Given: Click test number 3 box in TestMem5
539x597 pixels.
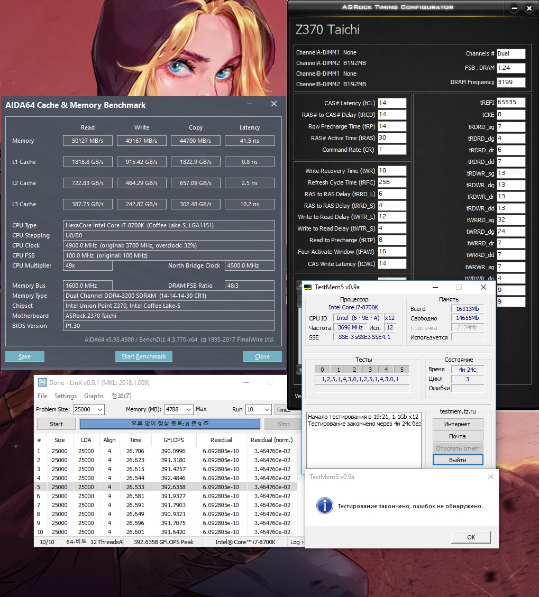Looking at the screenshot, I should click(370, 369).
